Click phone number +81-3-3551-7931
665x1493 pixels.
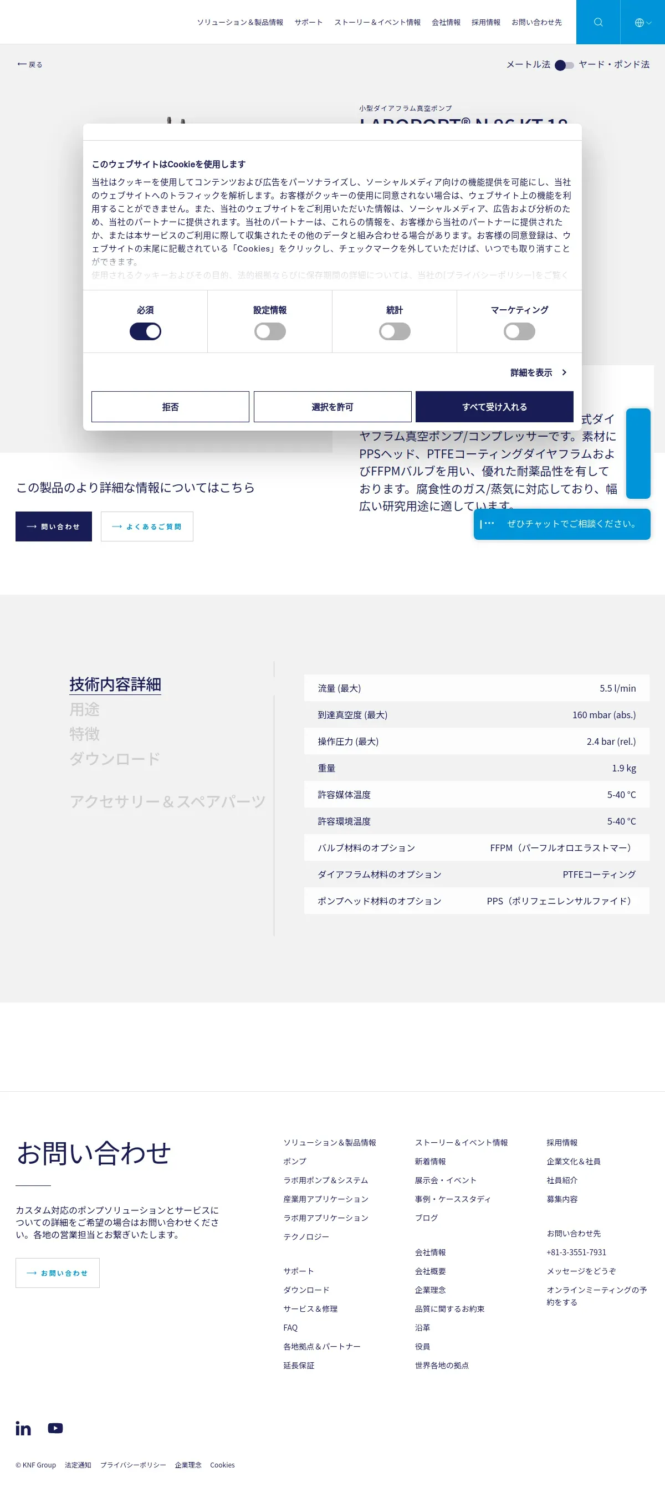576,1252
